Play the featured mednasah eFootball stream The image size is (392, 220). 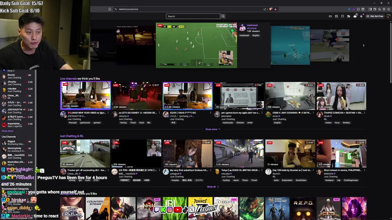196,45
